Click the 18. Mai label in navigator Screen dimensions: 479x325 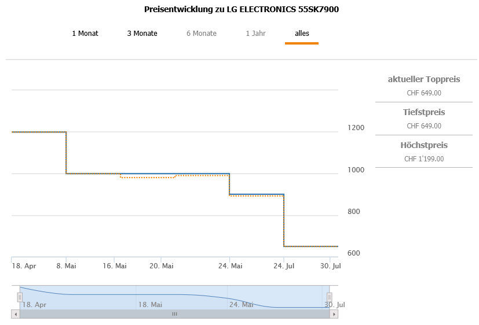[150, 304]
